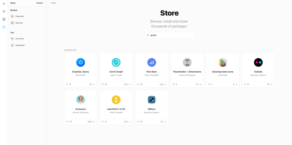Open QRGen package icon
The image size is (292, 145).
tap(152, 100)
